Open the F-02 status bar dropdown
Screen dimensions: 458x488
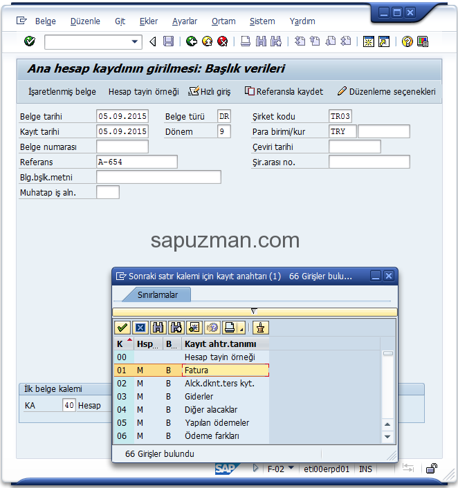pos(291,467)
